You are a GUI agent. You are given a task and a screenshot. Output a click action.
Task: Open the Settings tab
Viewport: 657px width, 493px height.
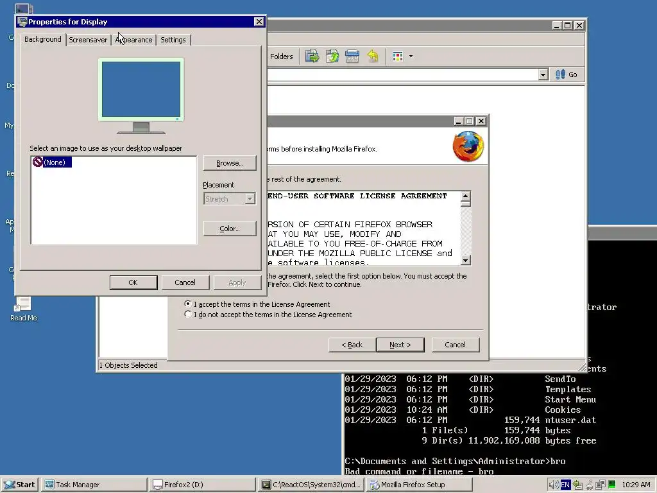173,40
